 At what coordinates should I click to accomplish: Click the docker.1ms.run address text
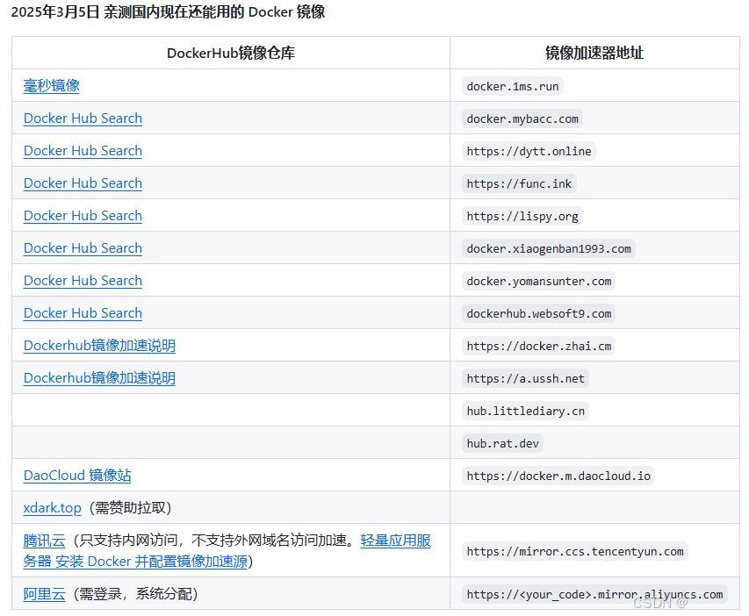[513, 86]
